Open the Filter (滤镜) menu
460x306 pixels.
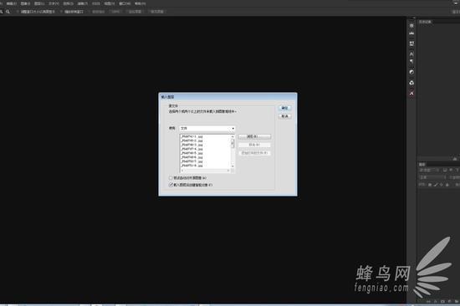click(83, 3)
